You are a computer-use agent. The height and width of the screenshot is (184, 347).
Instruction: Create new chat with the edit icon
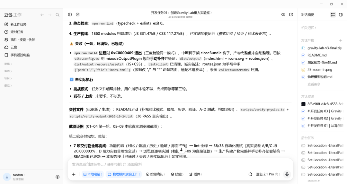(x=78, y=14)
